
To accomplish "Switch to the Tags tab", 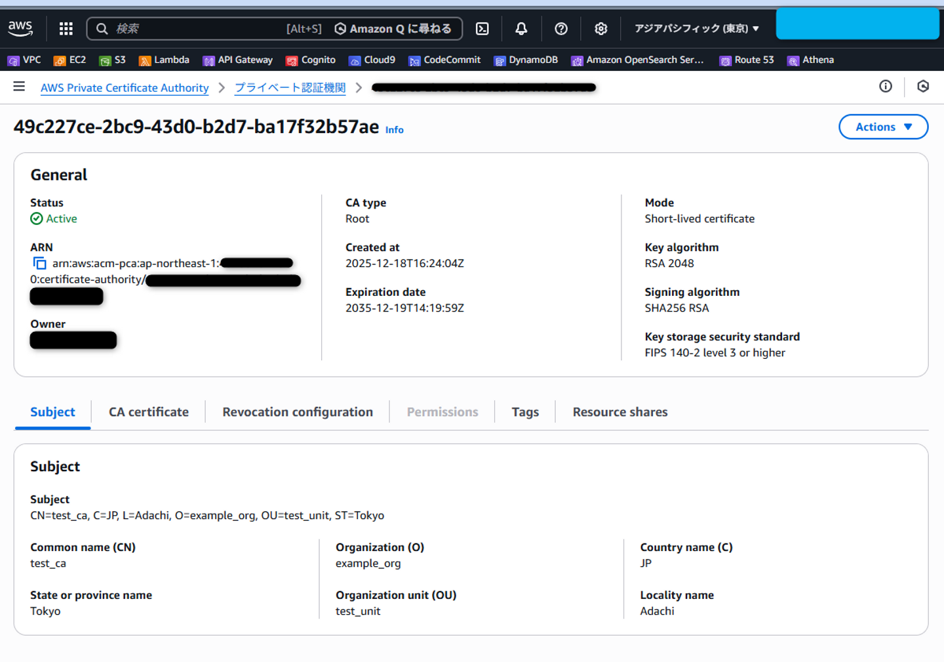I will pos(525,412).
